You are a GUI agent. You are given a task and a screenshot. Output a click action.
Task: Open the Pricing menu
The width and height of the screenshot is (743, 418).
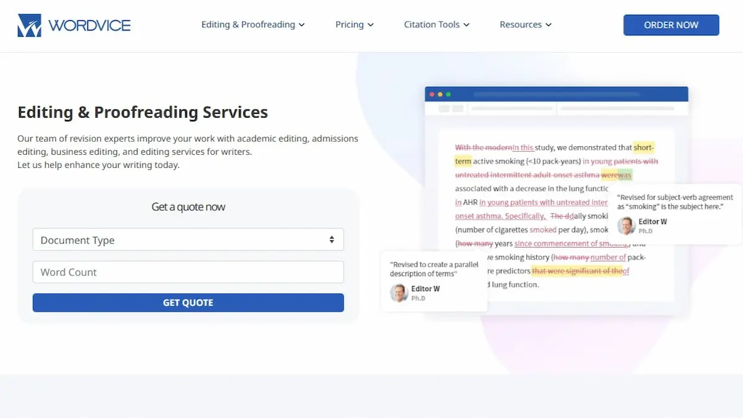(355, 25)
